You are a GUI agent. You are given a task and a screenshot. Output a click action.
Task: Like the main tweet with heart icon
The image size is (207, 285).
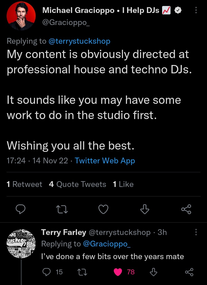[103, 210]
